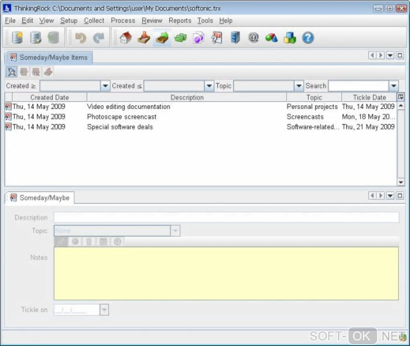Viewport: 410px width, 346px height.
Task: Click the Description input field
Action: (x=226, y=217)
